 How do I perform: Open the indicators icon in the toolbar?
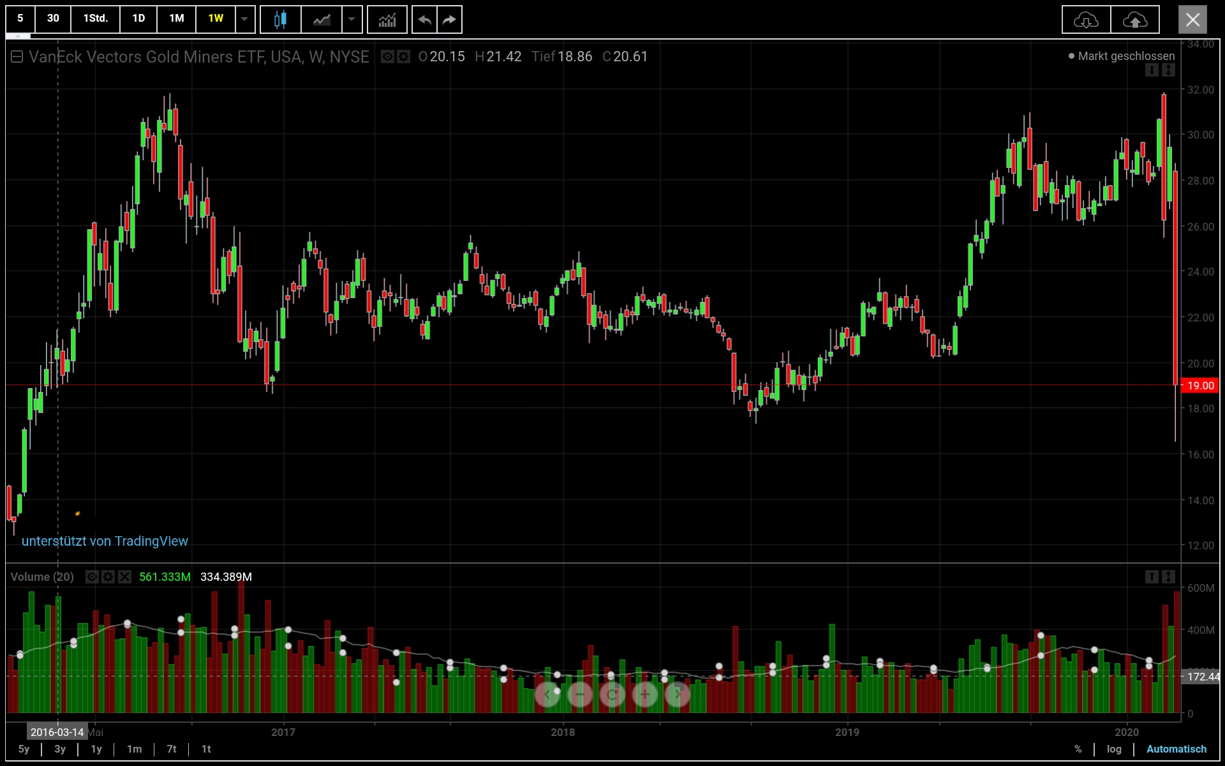pyautogui.click(x=387, y=19)
